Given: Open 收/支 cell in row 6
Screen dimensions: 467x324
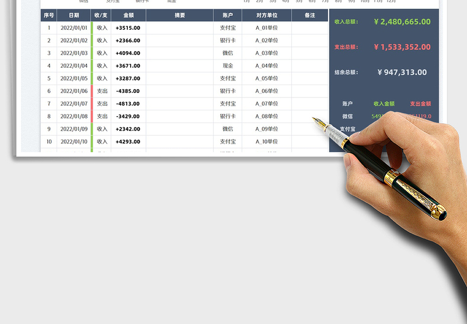Looking at the screenshot, I should click(102, 91).
